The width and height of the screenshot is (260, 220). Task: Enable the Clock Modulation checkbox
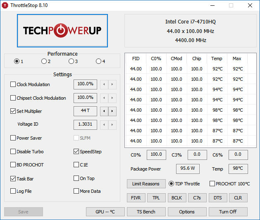13,84
